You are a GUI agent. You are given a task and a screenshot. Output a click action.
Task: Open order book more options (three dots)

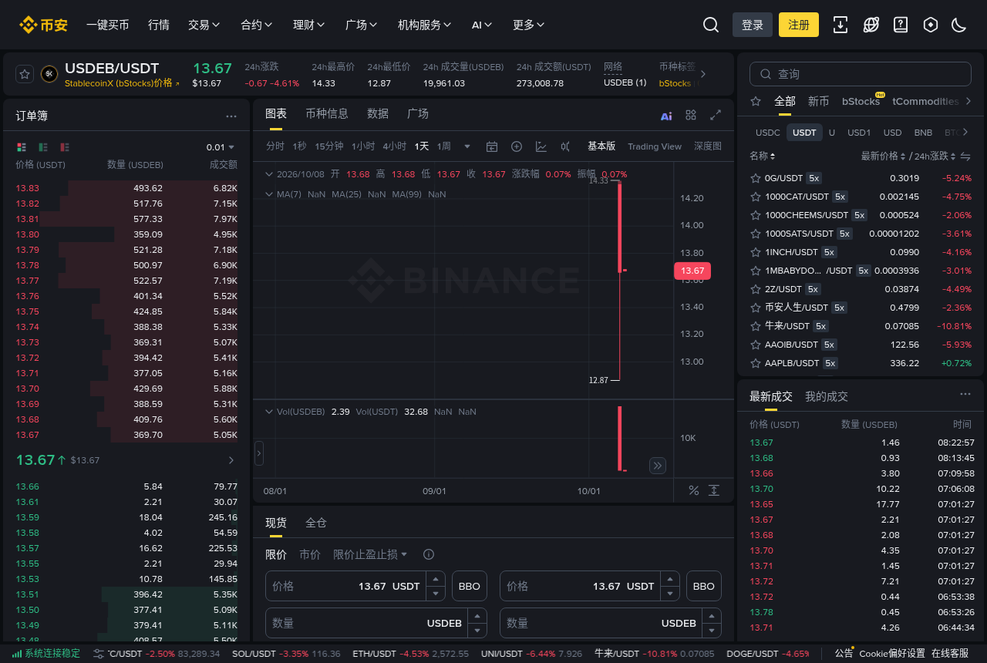coord(231,116)
